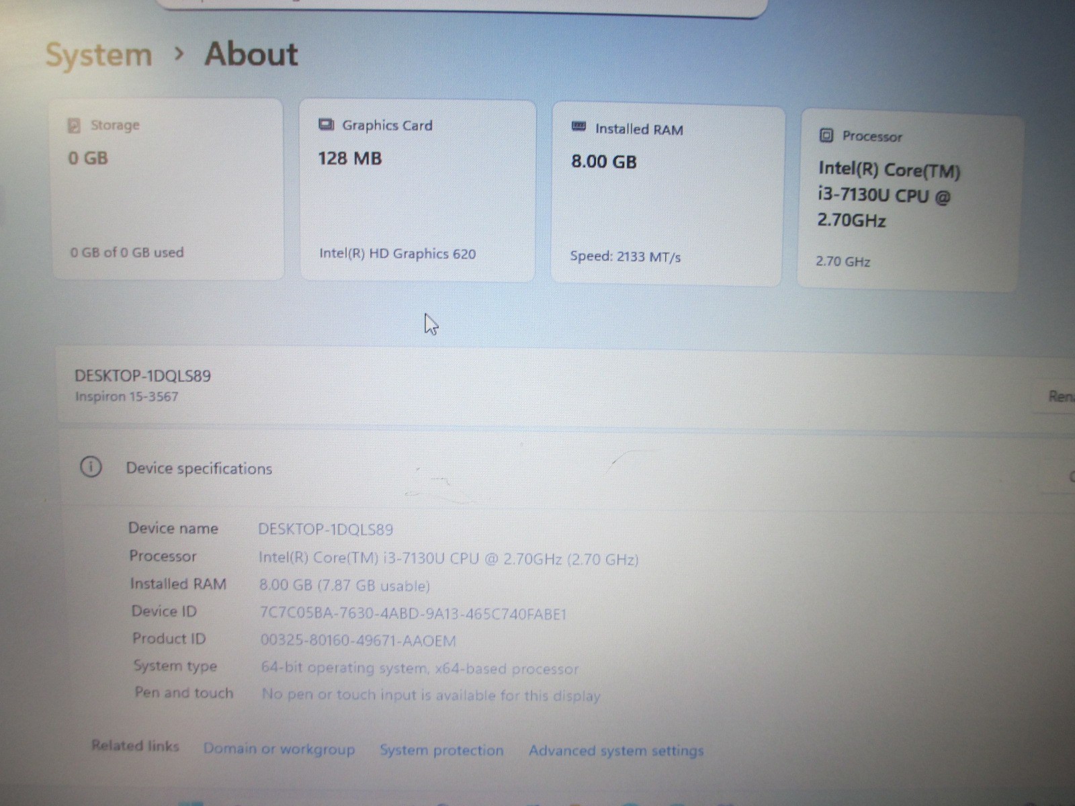Open System protection link
Image resolution: width=1075 pixels, height=806 pixels.
coord(441,750)
